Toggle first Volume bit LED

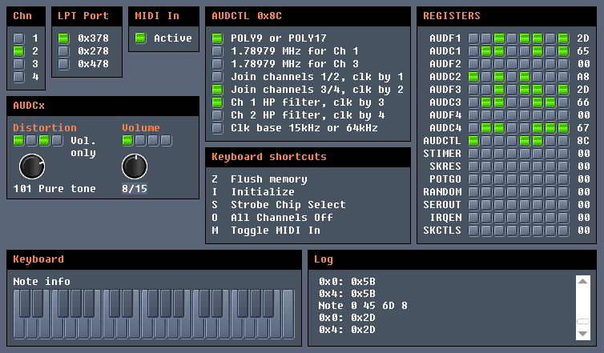pyautogui.click(x=127, y=141)
